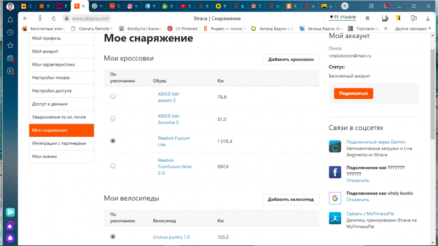Click Добавить велосипед button
438x246 pixels.
[291, 200]
